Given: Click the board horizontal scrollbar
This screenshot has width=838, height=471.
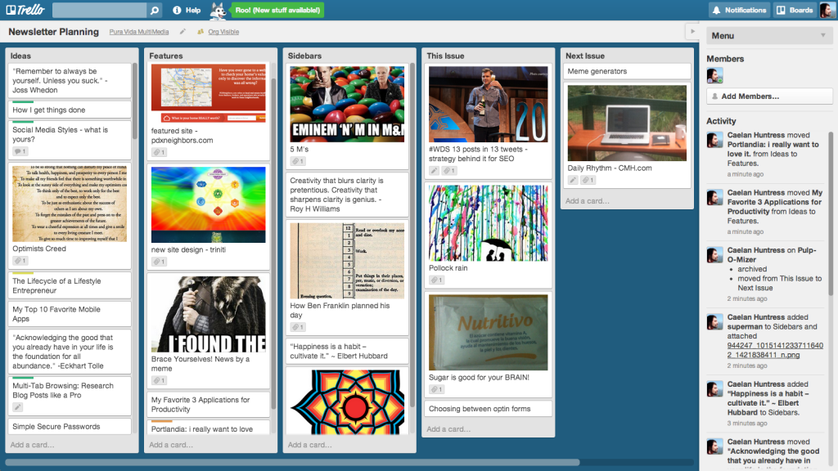Looking at the screenshot, I should [x=292, y=462].
